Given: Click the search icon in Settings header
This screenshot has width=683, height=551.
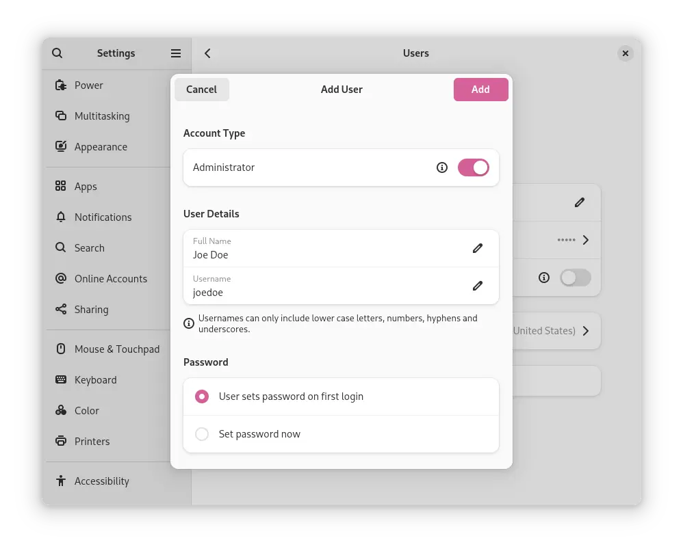Looking at the screenshot, I should click(x=57, y=53).
